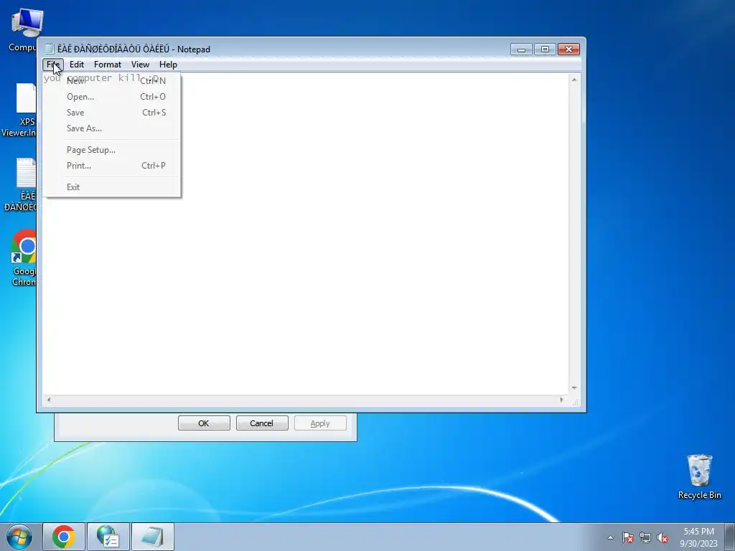Screen dimensions: 735x551
Task: Choose Exit from the File menu
Action: click(111, 187)
